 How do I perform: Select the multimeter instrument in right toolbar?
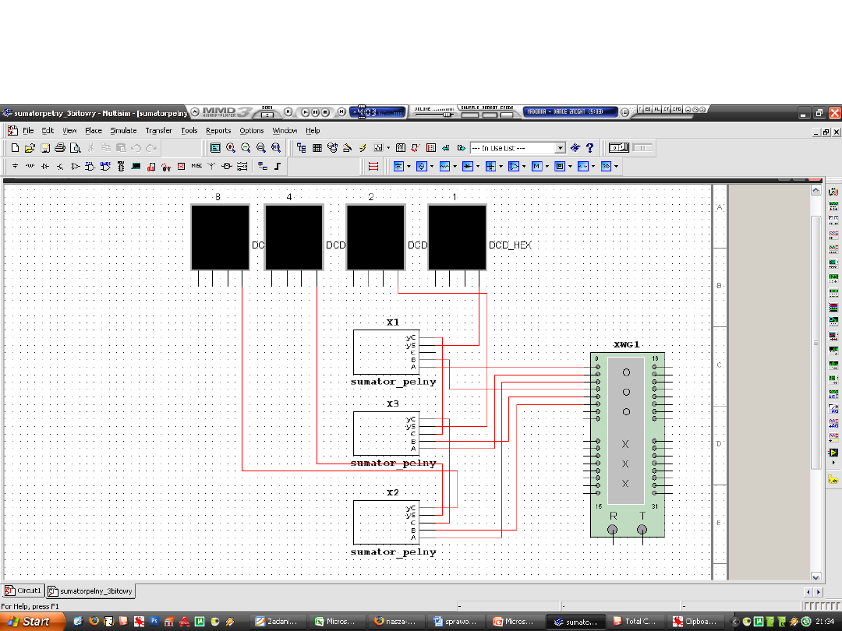(833, 192)
